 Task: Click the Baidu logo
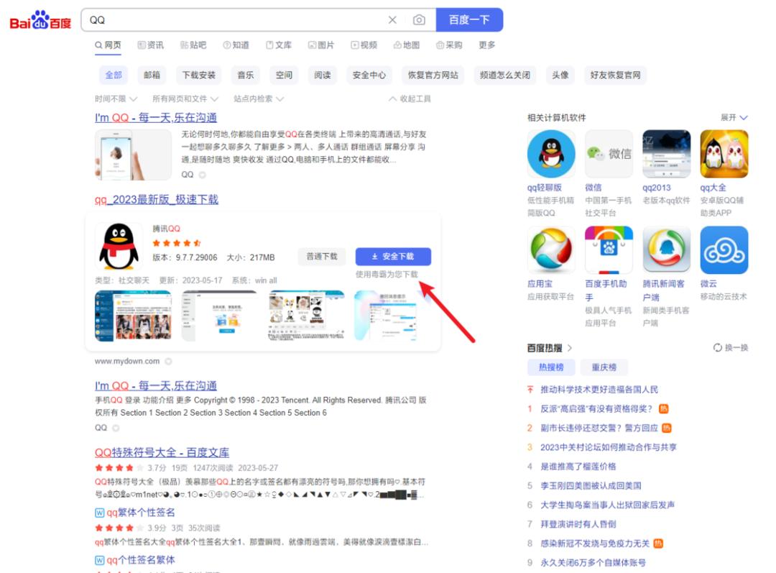click(40, 20)
